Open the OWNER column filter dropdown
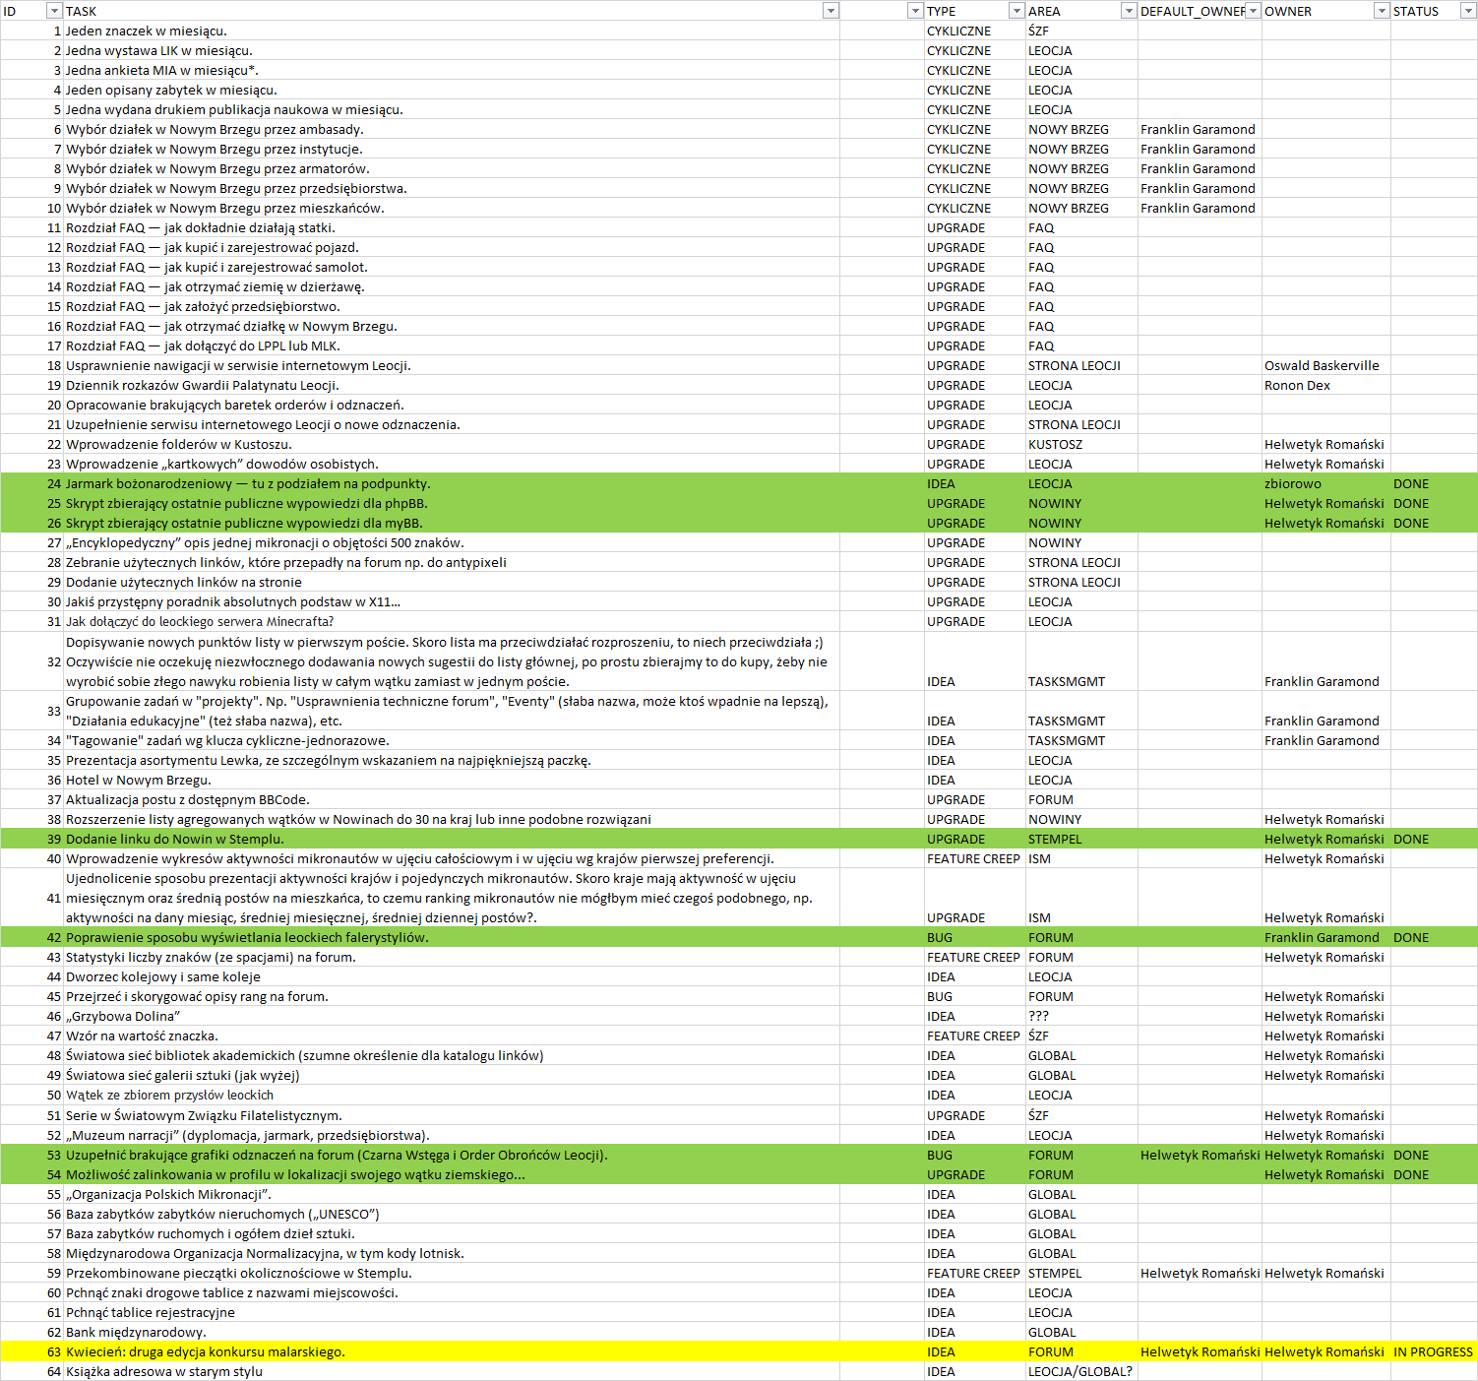1478x1381 pixels. 1382,11
